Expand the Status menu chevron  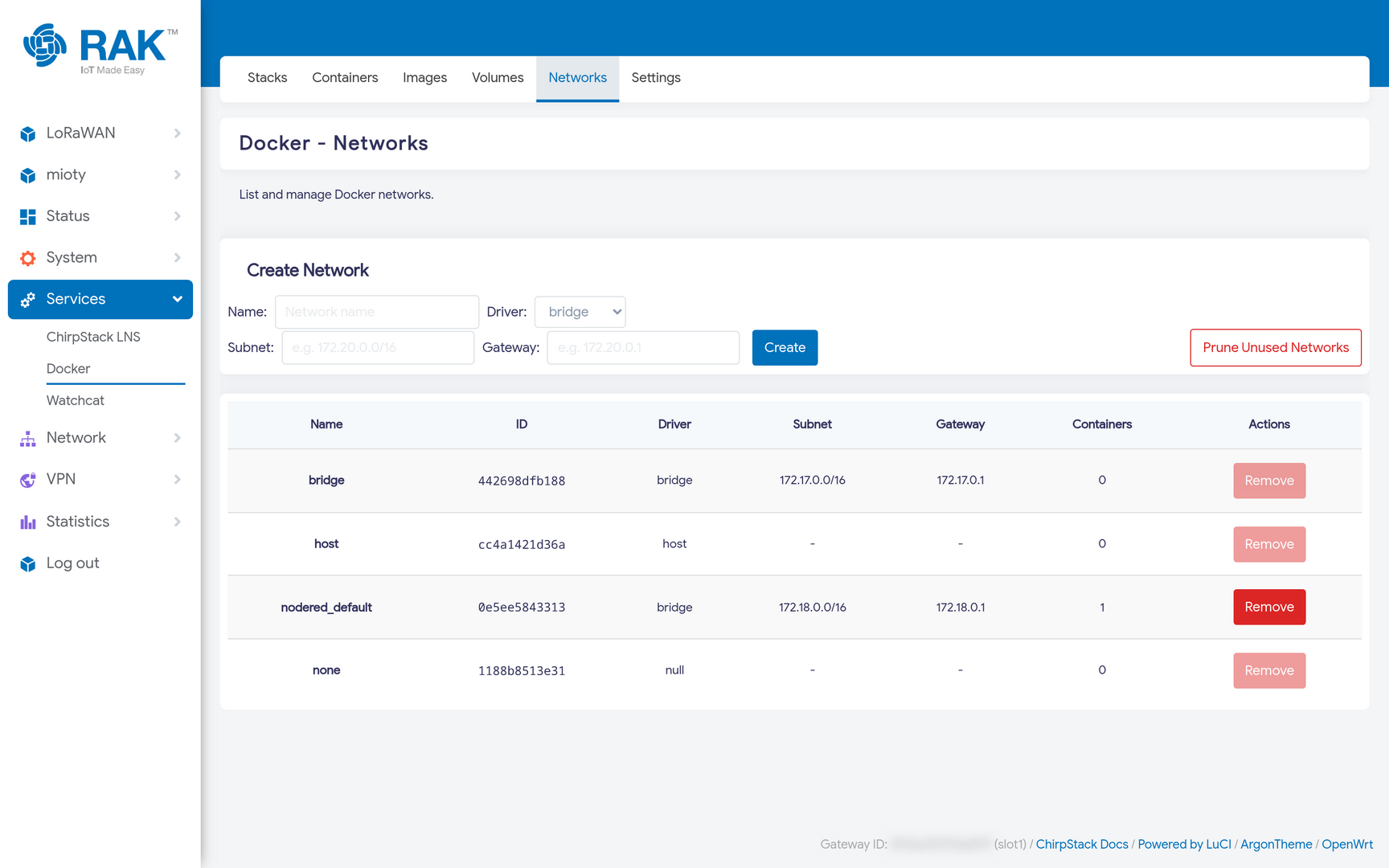pos(178,216)
